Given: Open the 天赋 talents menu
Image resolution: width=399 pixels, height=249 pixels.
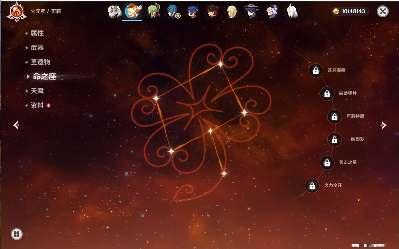Looking at the screenshot, I should click(37, 91).
